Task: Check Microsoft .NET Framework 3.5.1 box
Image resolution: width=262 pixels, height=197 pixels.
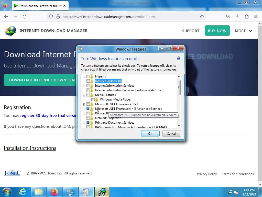Action: coord(88,104)
